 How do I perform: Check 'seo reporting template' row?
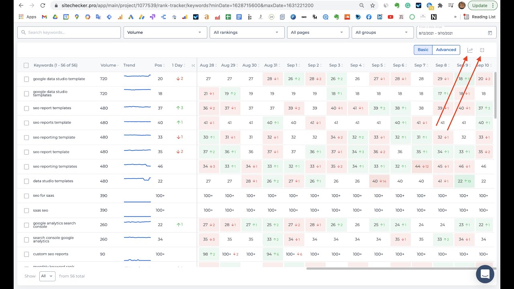pos(27,138)
